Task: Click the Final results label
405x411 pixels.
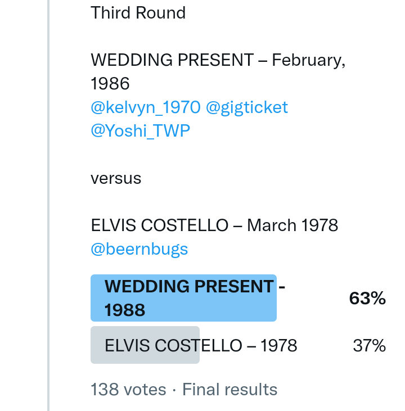Action: coord(229,390)
